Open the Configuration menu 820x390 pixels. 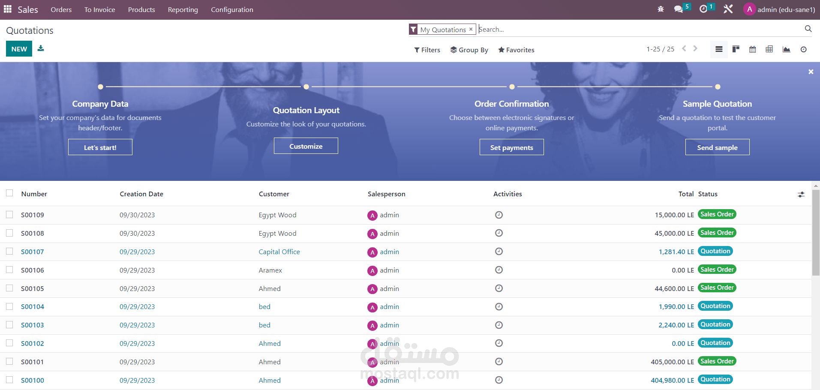(232, 9)
